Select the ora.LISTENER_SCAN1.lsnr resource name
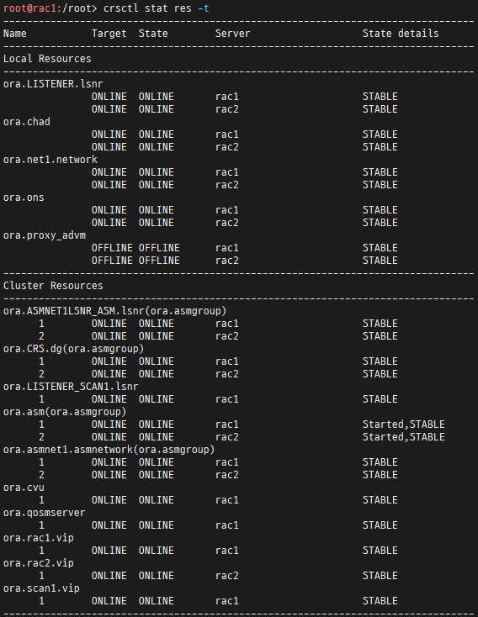The image size is (478, 617). 71,387
